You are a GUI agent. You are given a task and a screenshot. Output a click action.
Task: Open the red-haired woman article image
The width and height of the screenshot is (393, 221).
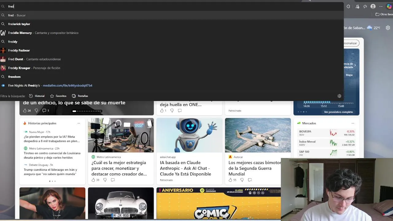tap(53, 204)
